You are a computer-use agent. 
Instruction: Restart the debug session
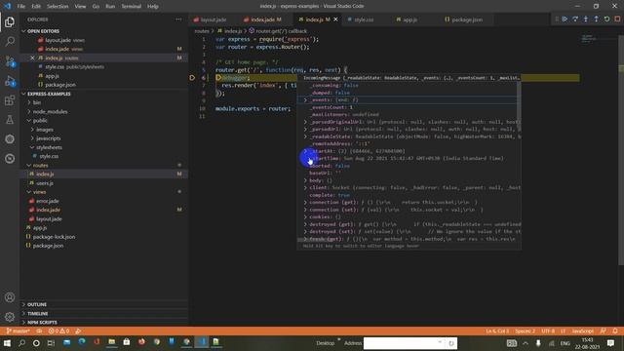(x=606, y=19)
